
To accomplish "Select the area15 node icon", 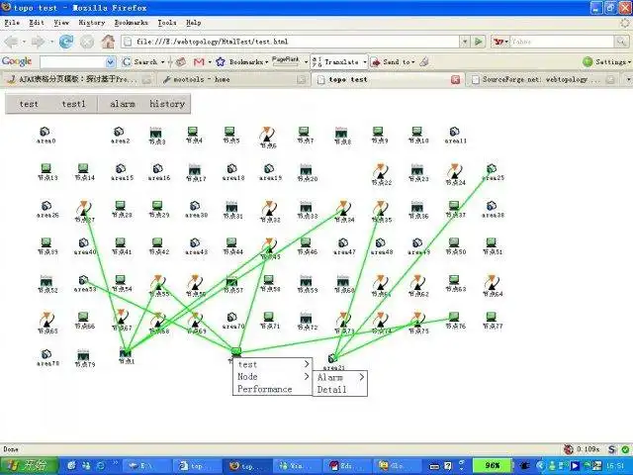I will click(x=121, y=169).
